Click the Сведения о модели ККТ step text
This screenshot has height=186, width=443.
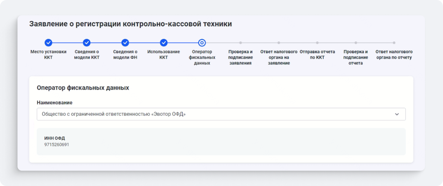[x=87, y=54]
